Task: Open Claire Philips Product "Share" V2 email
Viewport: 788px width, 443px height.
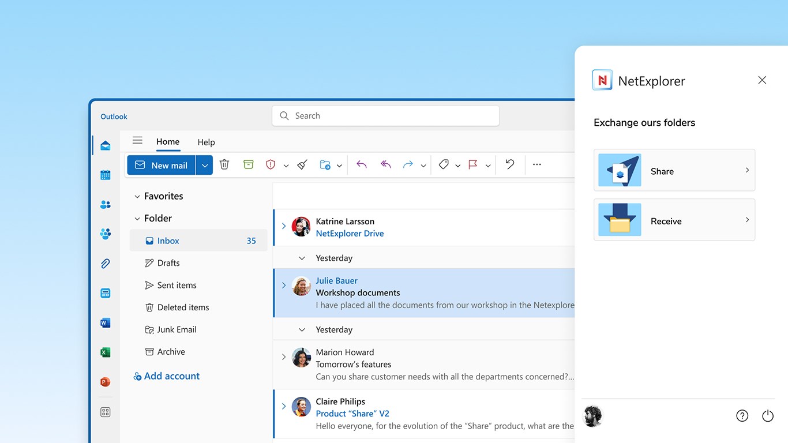Action: tap(423, 414)
